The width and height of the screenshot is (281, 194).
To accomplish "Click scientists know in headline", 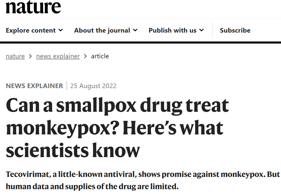I will (x=73, y=150).
